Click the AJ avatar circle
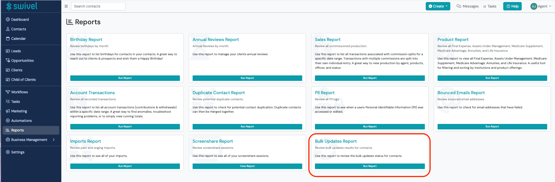555x182 pixels. 534,6
